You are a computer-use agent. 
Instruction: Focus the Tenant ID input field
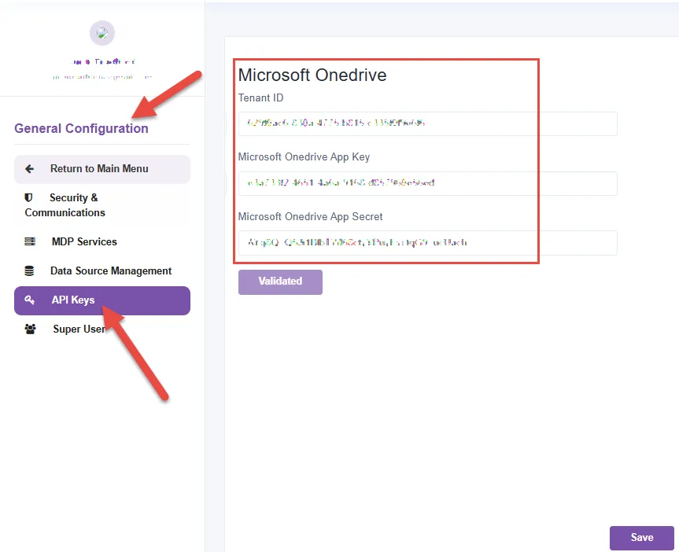428,123
